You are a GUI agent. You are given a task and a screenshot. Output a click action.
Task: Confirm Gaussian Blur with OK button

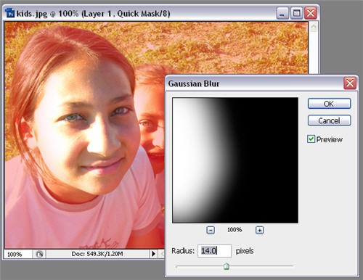pos(329,104)
